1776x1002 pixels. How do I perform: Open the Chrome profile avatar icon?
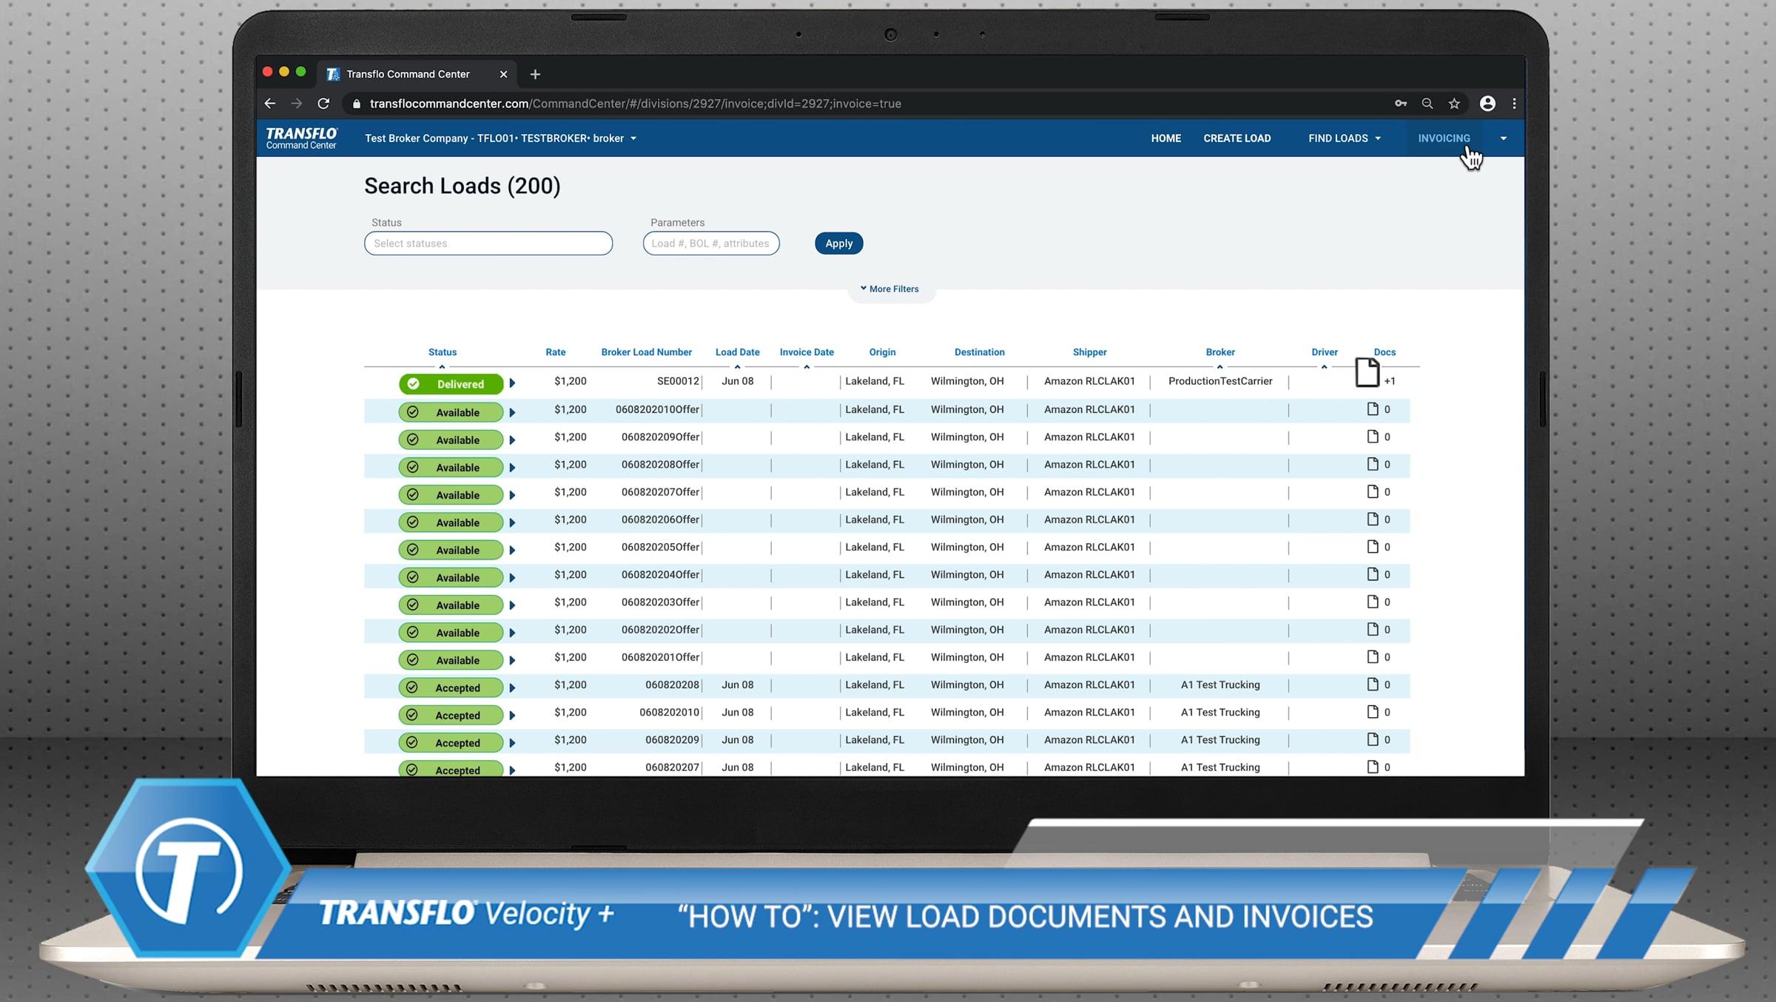[1487, 104]
